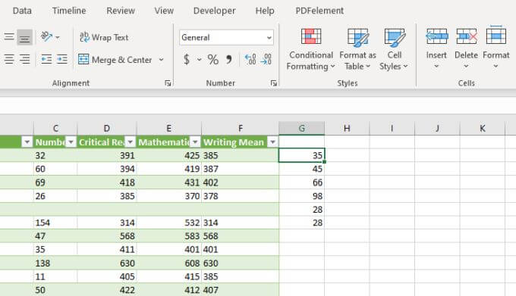Select Writing Mean cell with 402
The height and width of the screenshot is (296, 516).
click(x=241, y=182)
